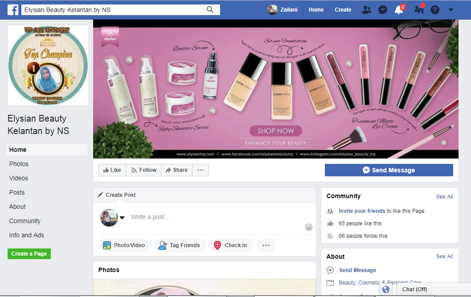
Task: Open the Quick Help question mark icon
Action: click(x=434, y=10)
